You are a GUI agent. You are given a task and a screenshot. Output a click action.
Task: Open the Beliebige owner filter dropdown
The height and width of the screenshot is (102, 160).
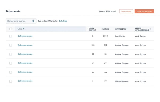pos(64,21)
